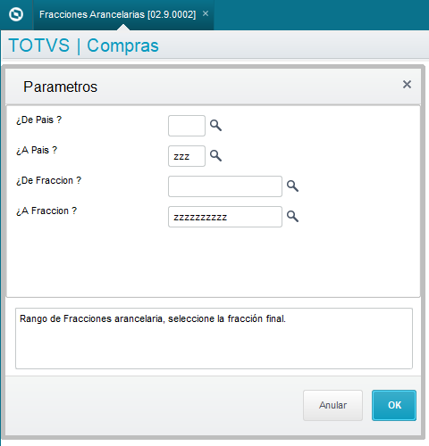
Task: Click the Parametros dialog title
Action: (60, 87)
